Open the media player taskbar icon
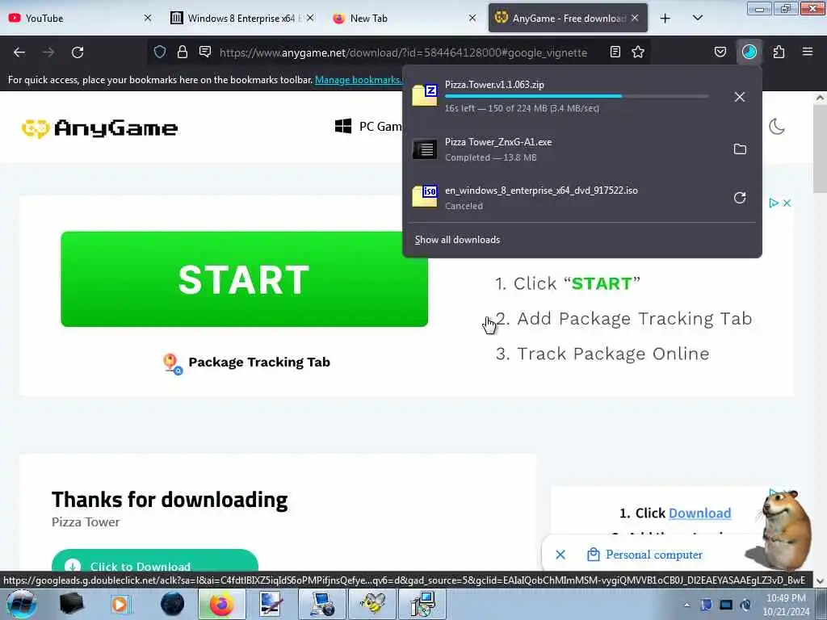The width and height of the screenshot is (827, 620). tap(120, 604)
